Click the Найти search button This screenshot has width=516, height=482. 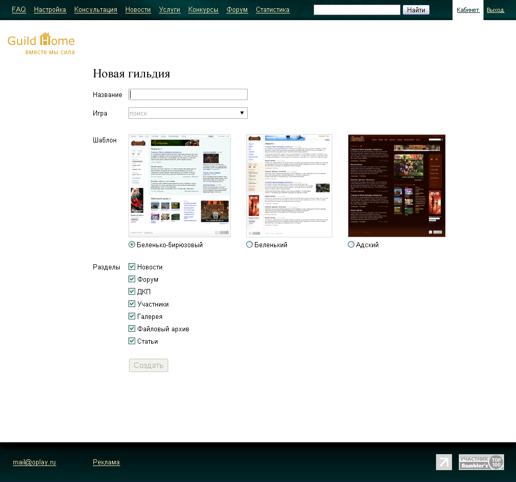tap(416, 10)
